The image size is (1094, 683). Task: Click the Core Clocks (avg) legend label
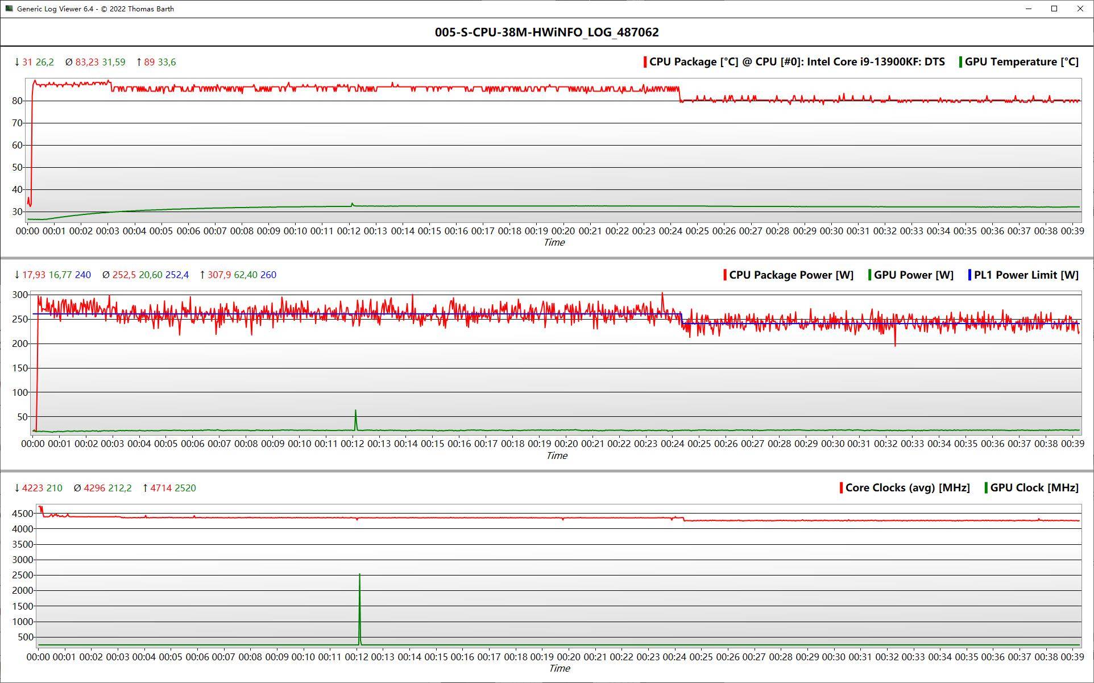(907, 487)
